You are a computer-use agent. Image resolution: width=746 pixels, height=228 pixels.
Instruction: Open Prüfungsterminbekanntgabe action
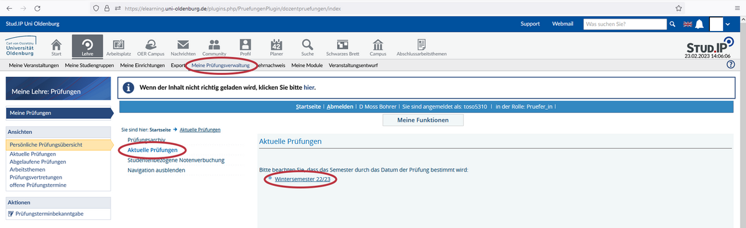tap(49, 214)
